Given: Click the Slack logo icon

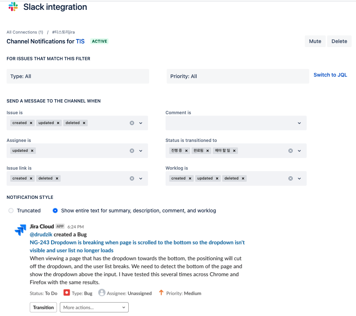Looking at the screenshot, I should [13, 7].
